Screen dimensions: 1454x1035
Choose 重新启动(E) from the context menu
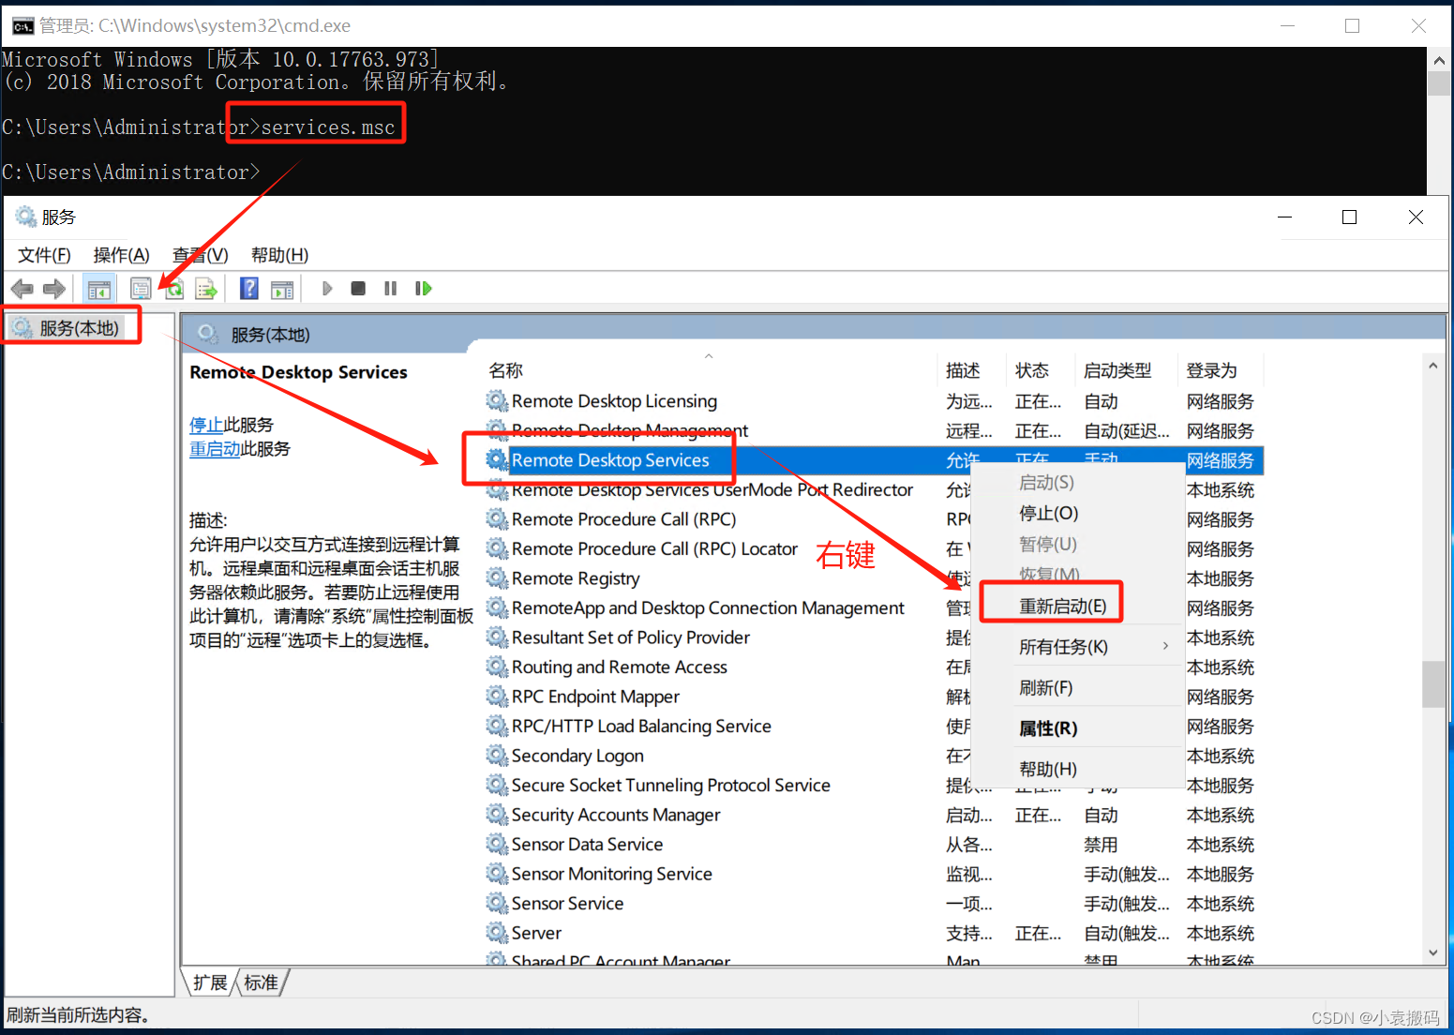coord(1078,606)
